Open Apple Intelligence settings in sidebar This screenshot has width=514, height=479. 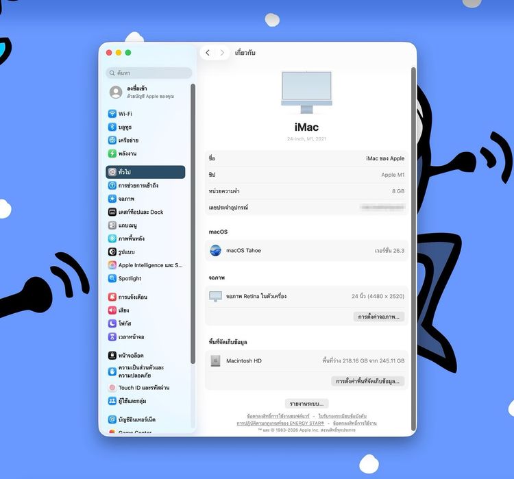tap(149, 265)
